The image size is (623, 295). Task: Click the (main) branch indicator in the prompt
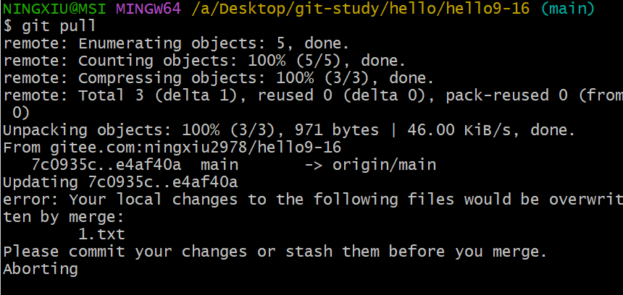point(567,9)
